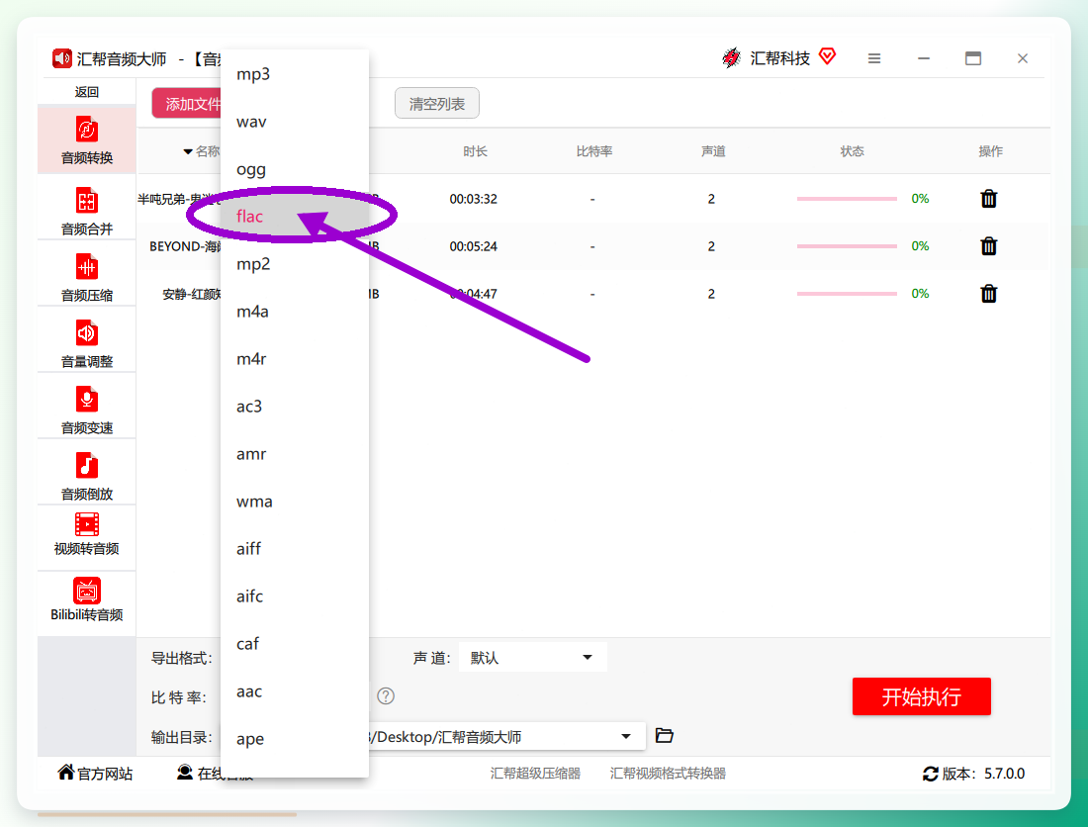Click the folder icon next to output directory
Viewport: 1088px width, 827px height.
[x=664, y=735]
